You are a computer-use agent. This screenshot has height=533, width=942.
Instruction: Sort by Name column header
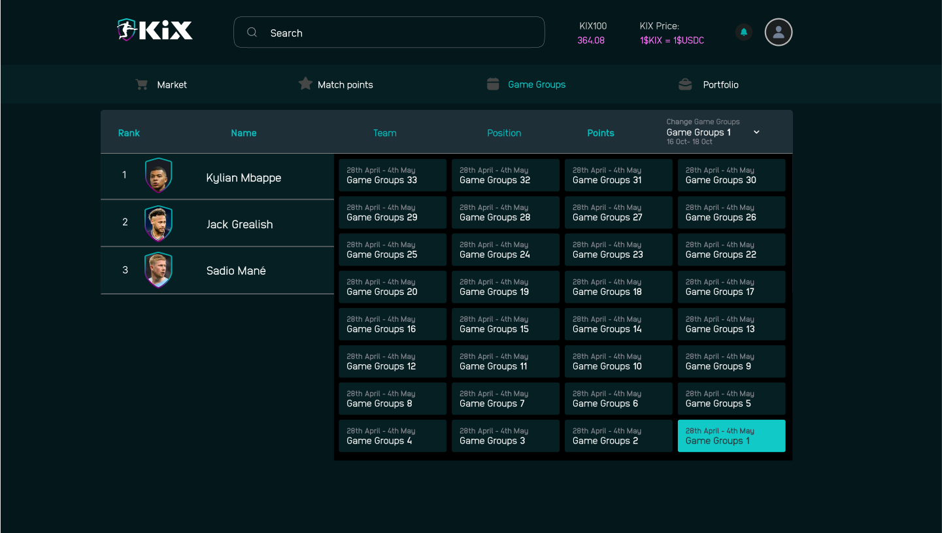tap(243, 133)
